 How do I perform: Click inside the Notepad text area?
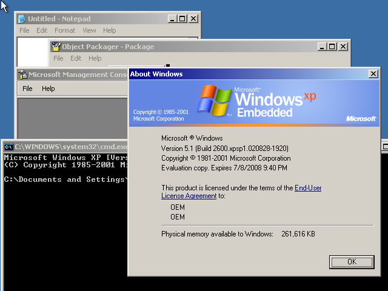click(33, 52)
